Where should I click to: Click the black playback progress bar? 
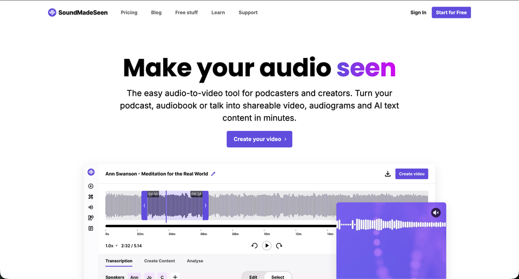click(x=221, y=226)
